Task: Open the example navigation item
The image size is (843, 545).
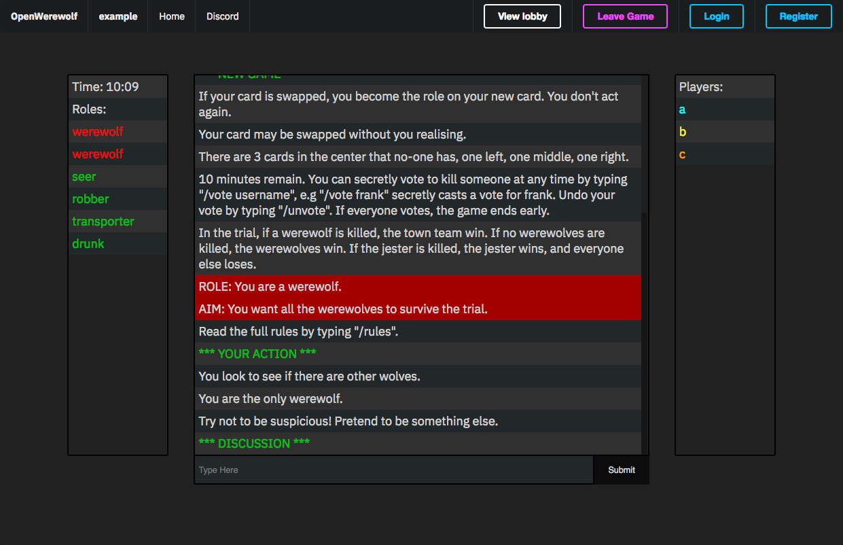Action: (118, 16)
